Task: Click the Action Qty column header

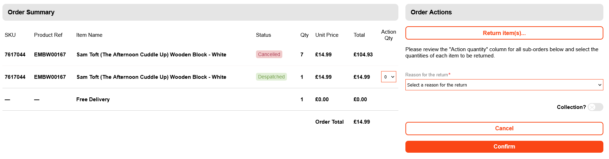Action: [x=389, y=35]
